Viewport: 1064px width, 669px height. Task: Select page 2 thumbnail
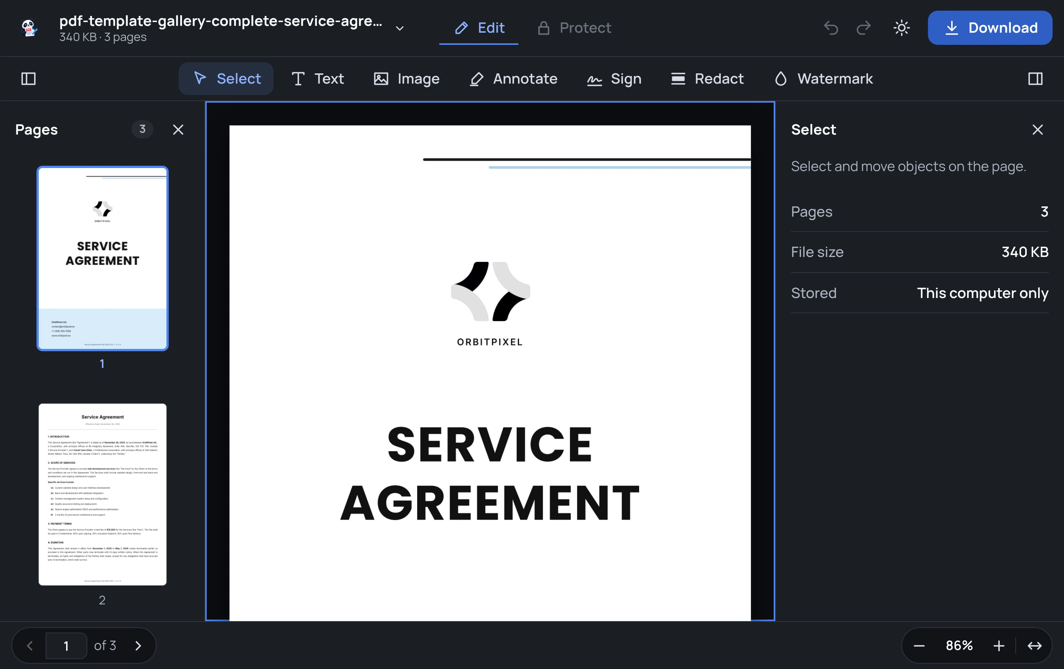click(x=103, y=494)
